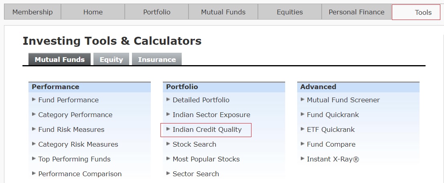Click arrow icon beside Detailed Portfolio
The image size is (444, 183).
tap(168, 99)
